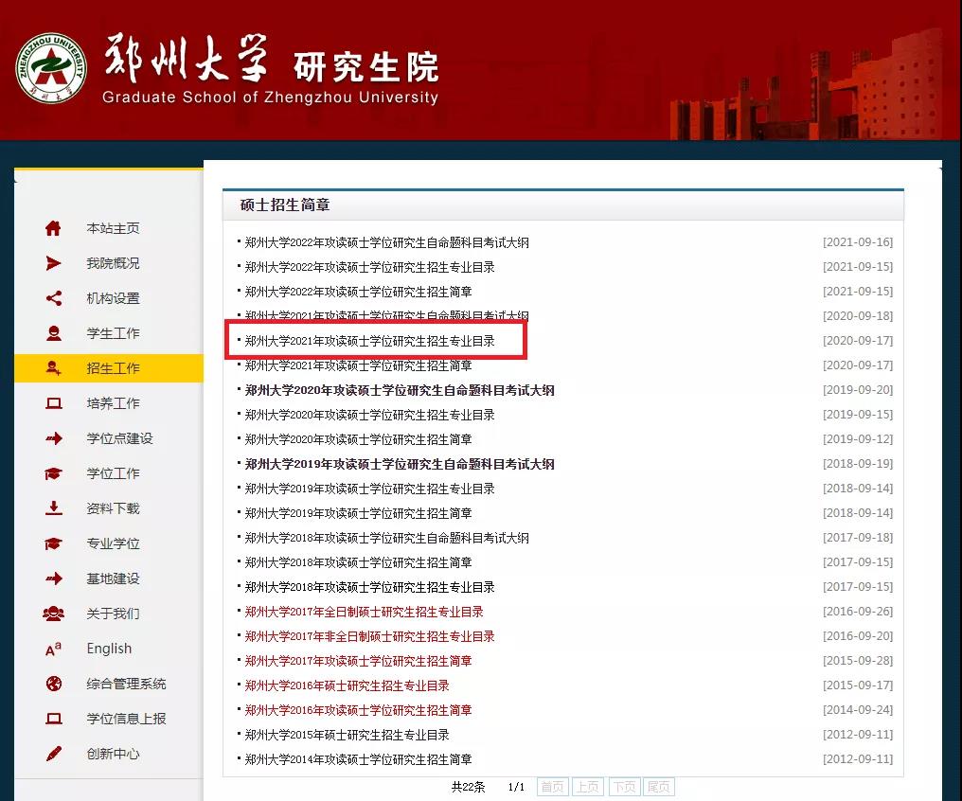Open the 学位工作 menu item
The image size is (962, 801).
click(x=113, y=473)
